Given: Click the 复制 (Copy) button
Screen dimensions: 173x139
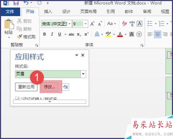Looking at the screenshot, I should (24, 29).
